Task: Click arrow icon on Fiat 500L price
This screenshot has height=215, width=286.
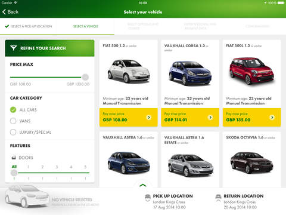Action: point(272,117)
